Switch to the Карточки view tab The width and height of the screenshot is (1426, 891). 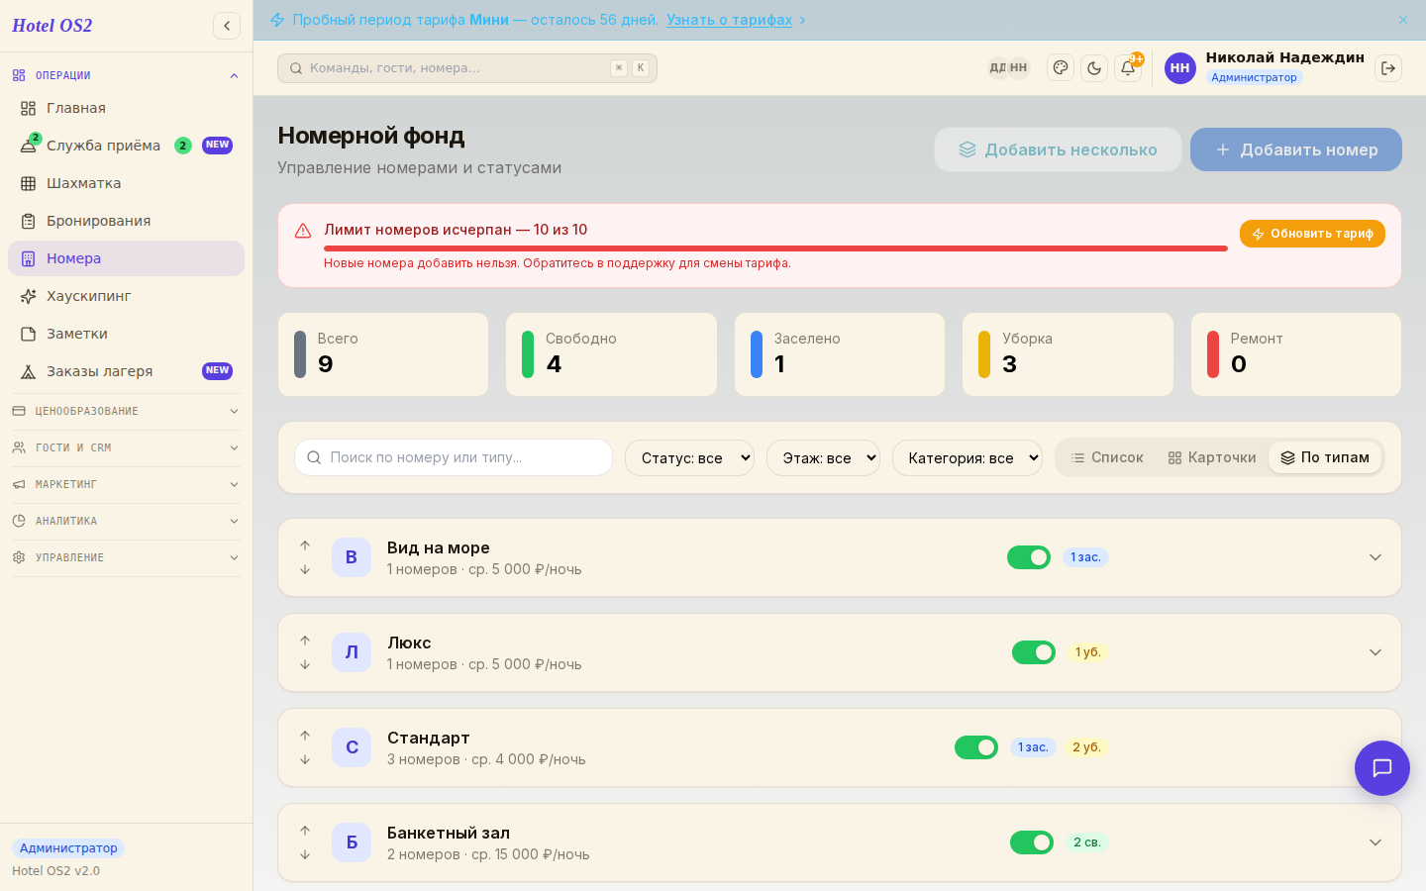click(1212, 457)
